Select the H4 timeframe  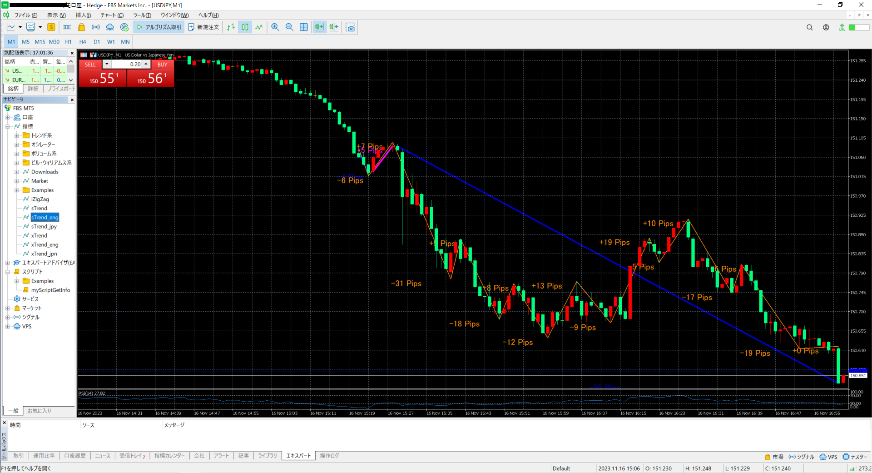(x=83, y=42)
